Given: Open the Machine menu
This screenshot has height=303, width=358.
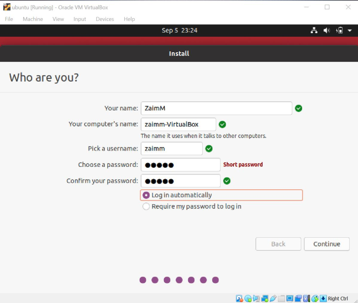Looking at the screenshot, I should (x=33, y=19).
